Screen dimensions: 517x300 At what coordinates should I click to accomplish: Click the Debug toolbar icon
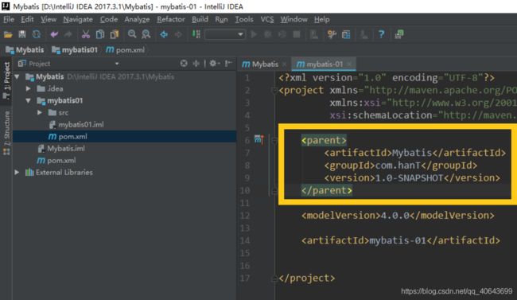pyautogui.click(x=268, y=34)
